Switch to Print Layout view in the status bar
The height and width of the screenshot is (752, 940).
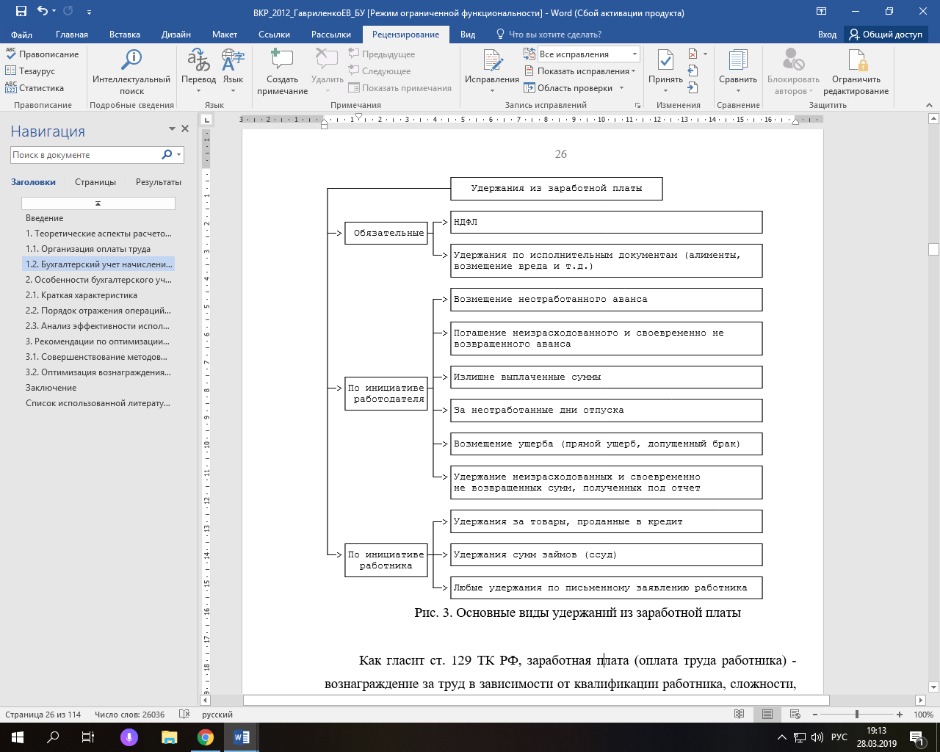[x=767, y=715]
